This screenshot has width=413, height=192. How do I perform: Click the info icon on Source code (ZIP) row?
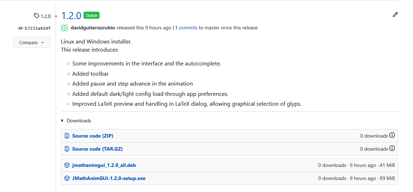click(392, 135)
